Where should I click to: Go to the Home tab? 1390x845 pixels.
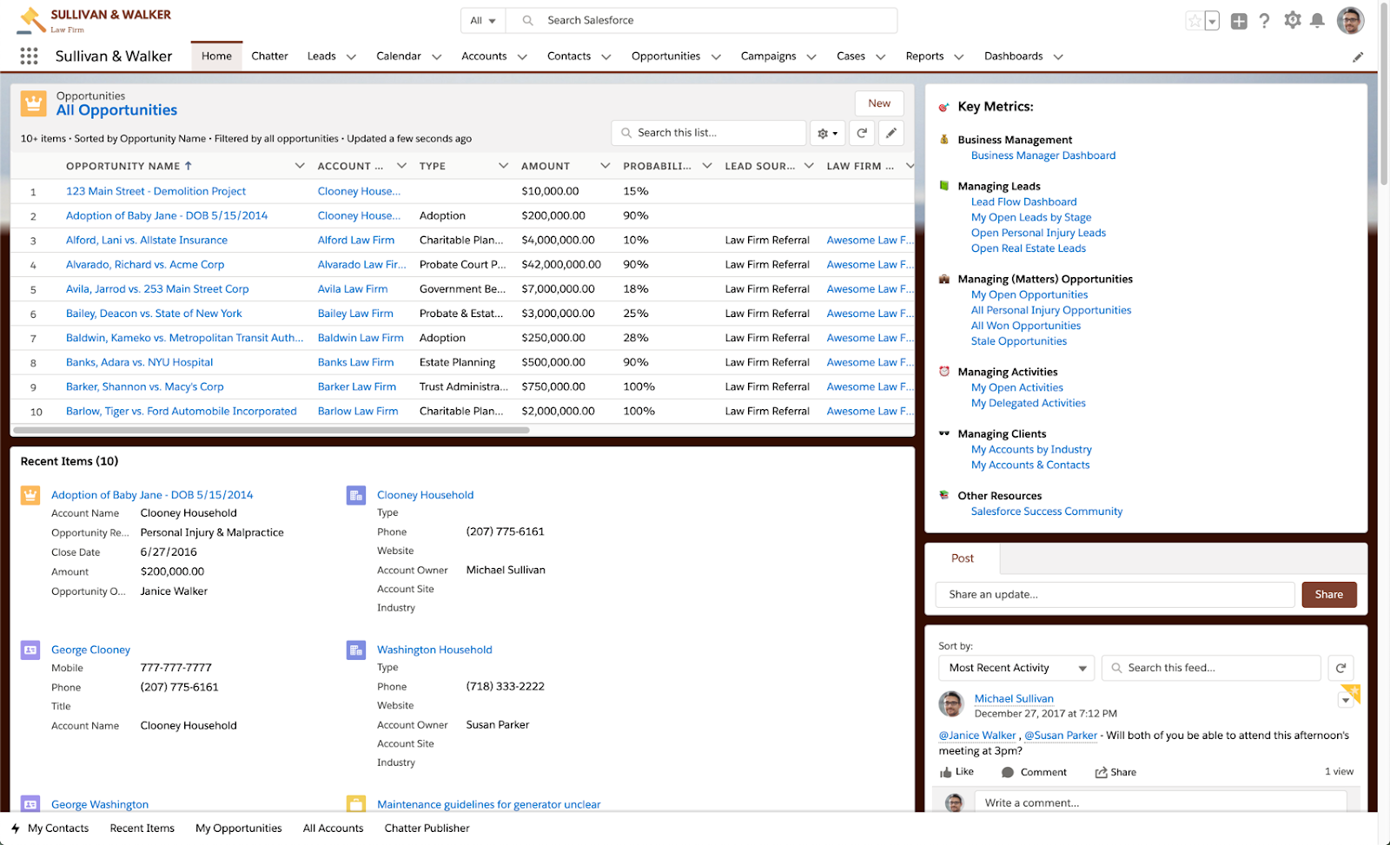[x=216, y=56]
